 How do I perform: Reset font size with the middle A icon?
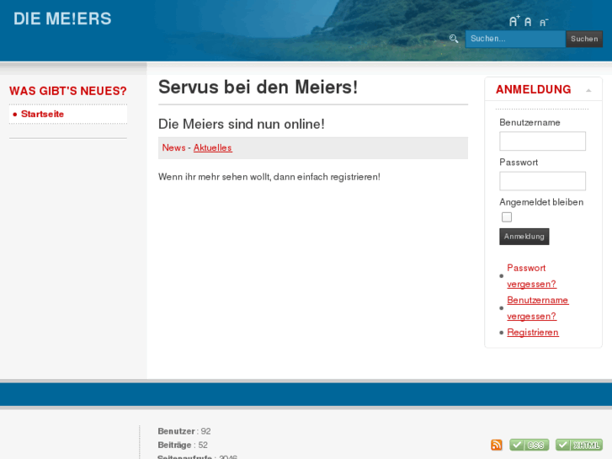pyautogui.click(x=528, y=22)
